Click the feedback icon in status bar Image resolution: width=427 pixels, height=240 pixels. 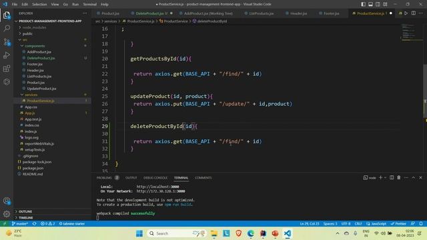[413, 223]
